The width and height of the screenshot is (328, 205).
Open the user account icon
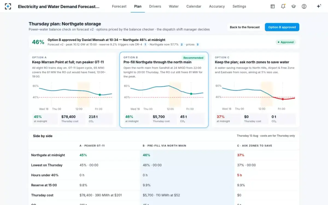(x=304, y=6)
